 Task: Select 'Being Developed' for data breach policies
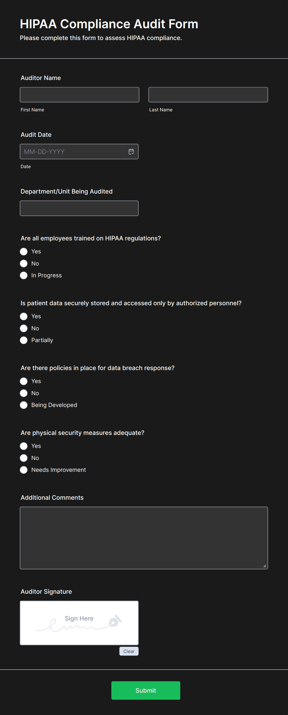pyautogui.click(x=24, y=405)
